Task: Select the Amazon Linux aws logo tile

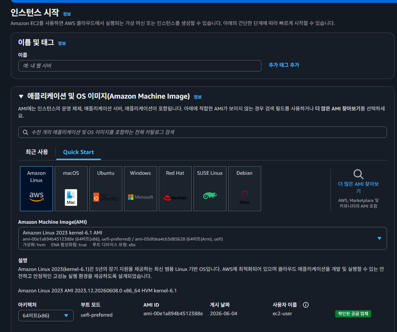Action: (x=36, y=189)
